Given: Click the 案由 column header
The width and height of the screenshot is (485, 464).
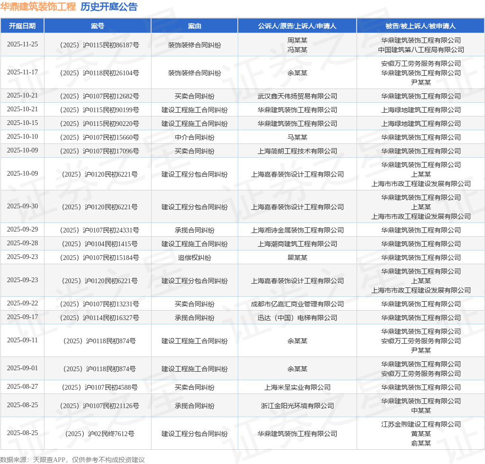Looking at the screenshot, I should pos(194,26).
